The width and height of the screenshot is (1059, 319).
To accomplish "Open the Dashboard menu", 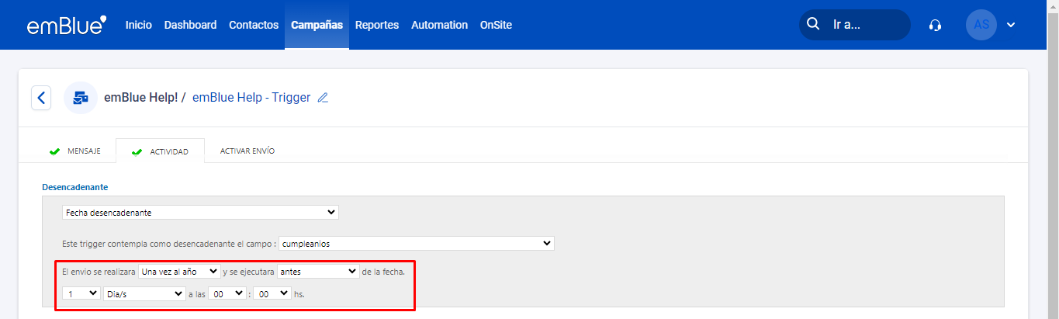I will pyautogui.click(x=190, y=25).
